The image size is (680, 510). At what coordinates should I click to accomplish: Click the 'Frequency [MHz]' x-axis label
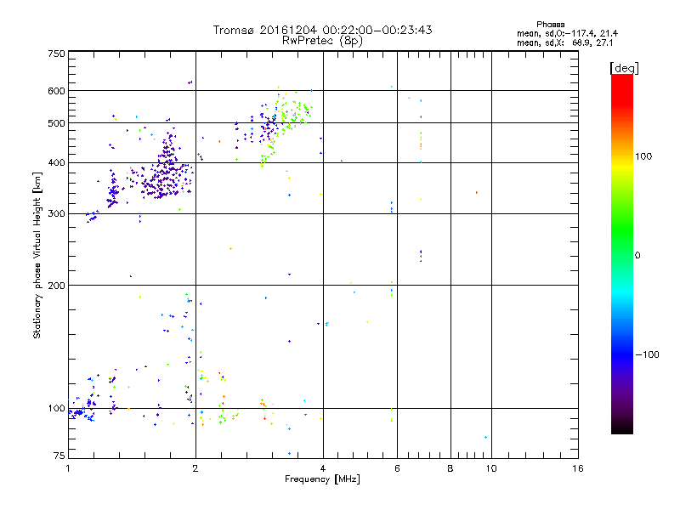click(322, 479)
